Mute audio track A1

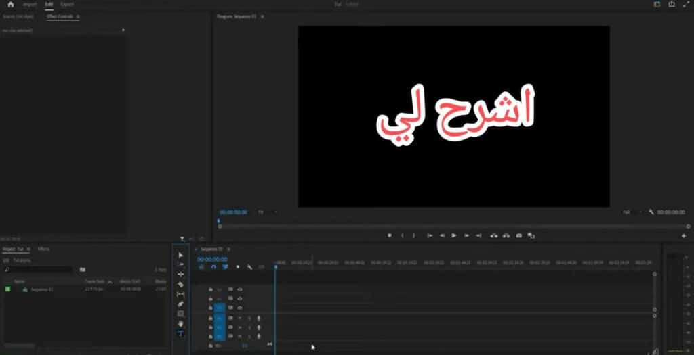point(240,318)
